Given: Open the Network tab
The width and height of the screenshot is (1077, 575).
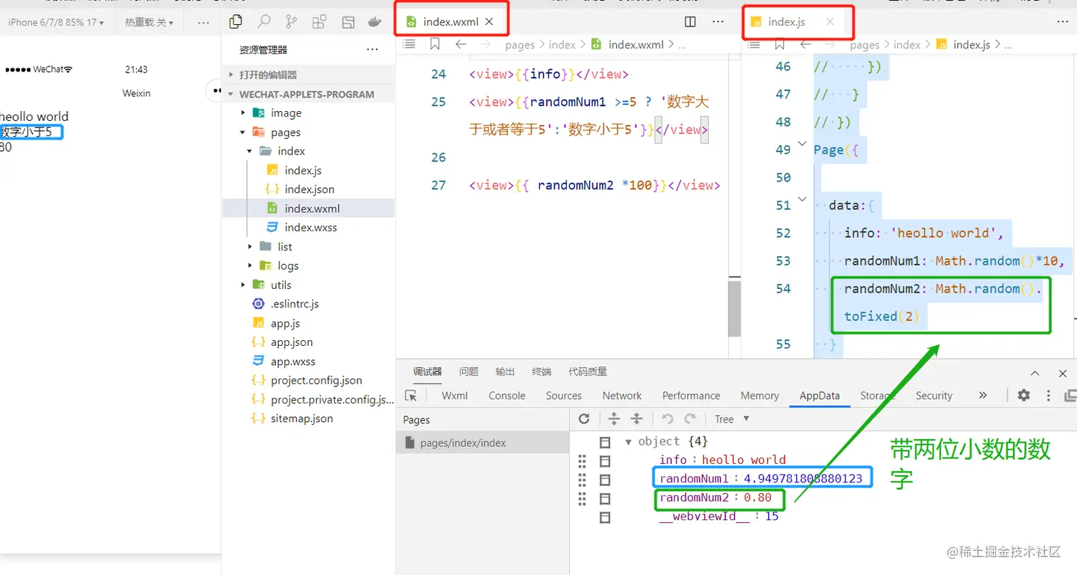Looking at the screenshot, I should pos(622,396).
